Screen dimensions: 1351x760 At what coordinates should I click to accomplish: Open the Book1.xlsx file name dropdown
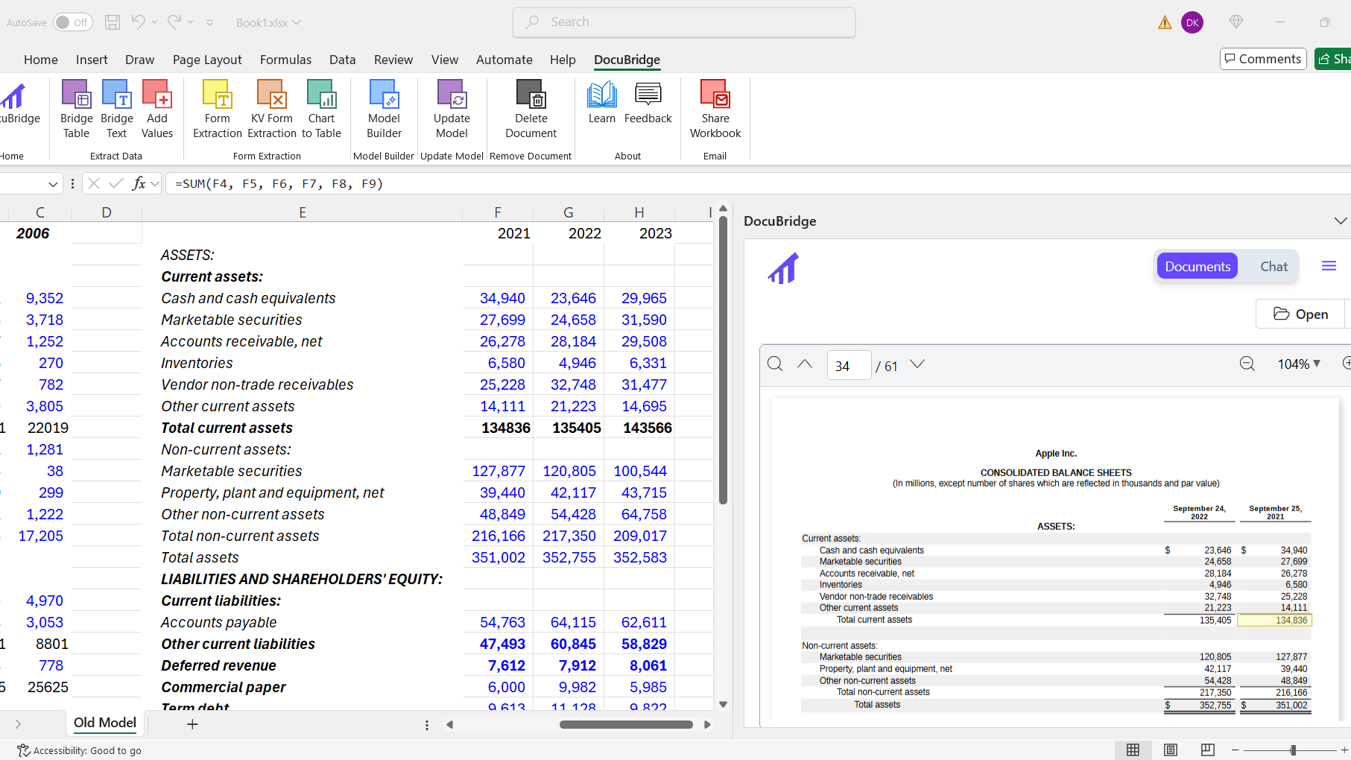coord(297,22)
